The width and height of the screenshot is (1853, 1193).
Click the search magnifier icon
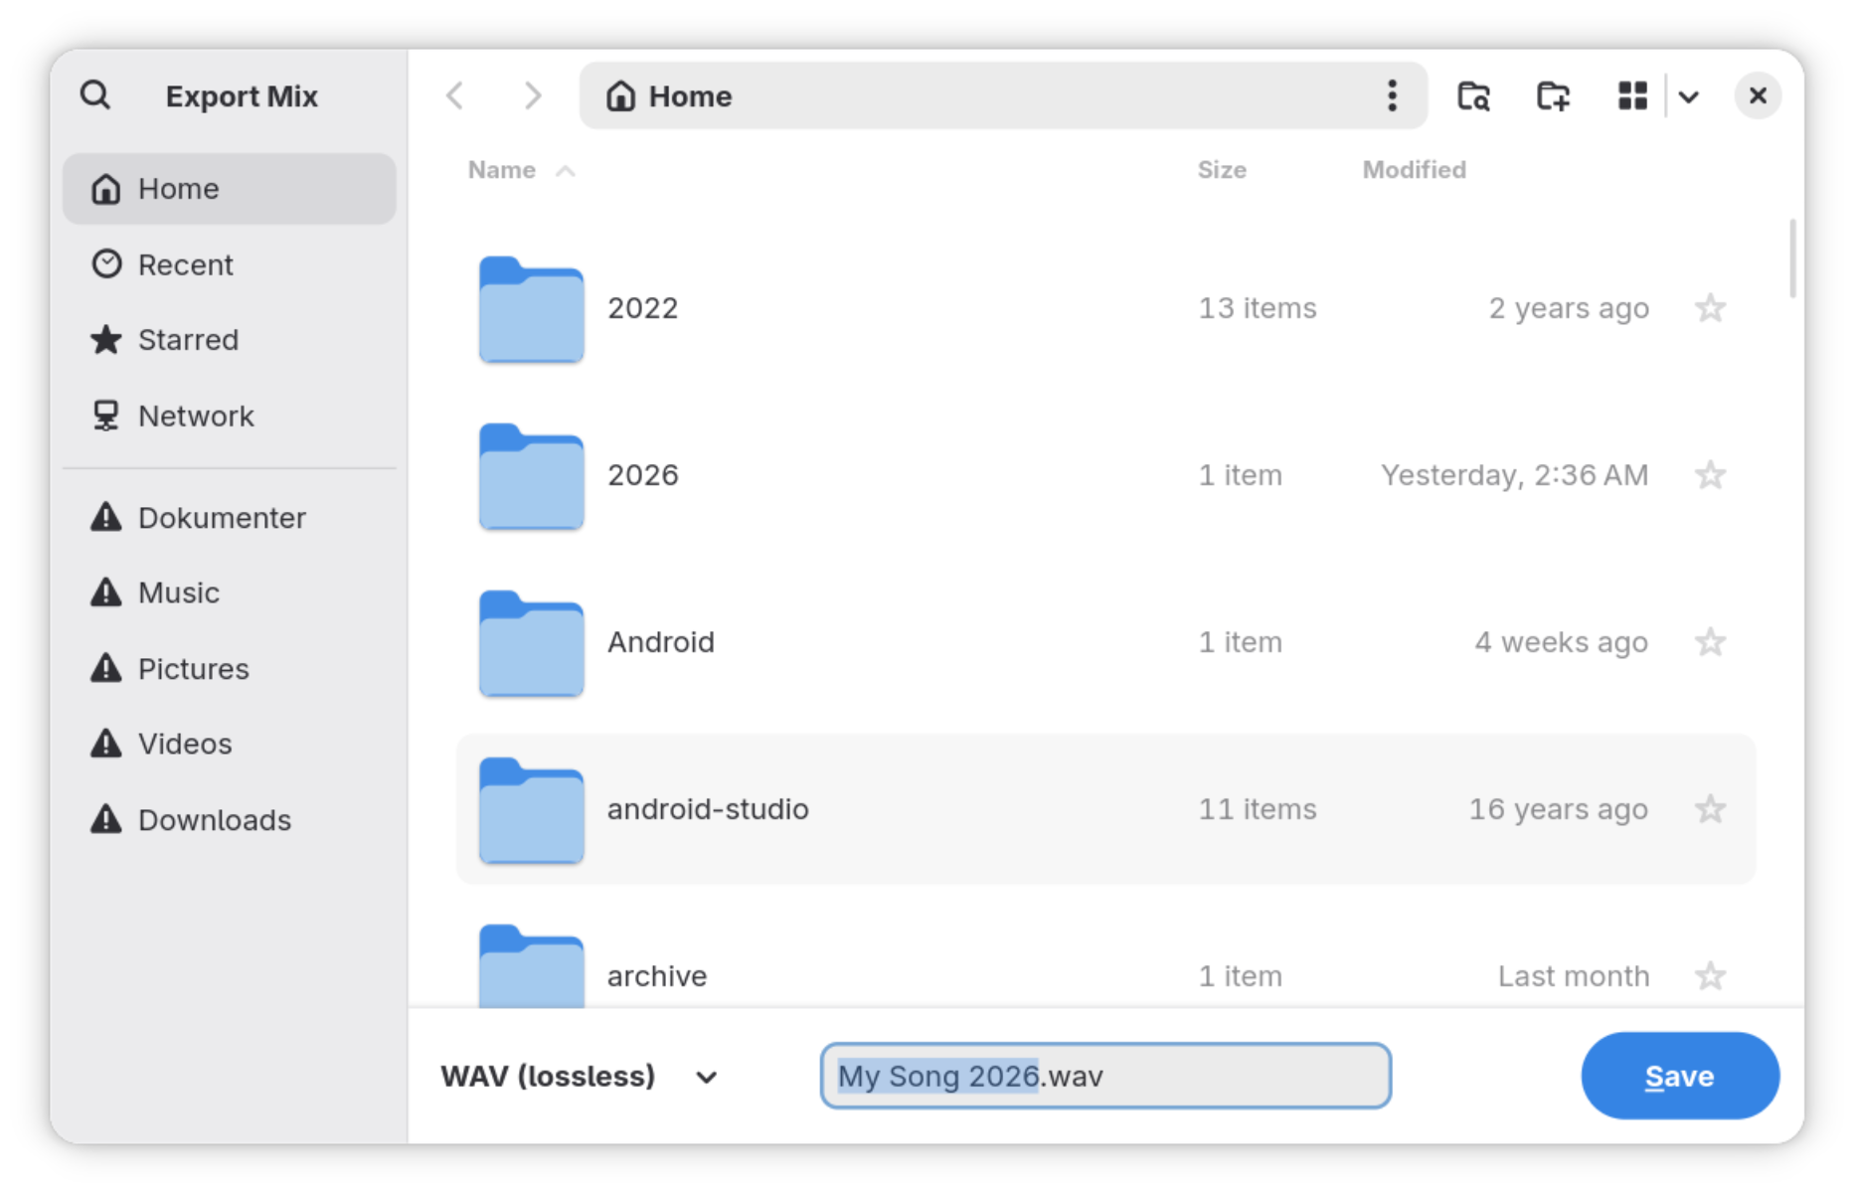95,95
